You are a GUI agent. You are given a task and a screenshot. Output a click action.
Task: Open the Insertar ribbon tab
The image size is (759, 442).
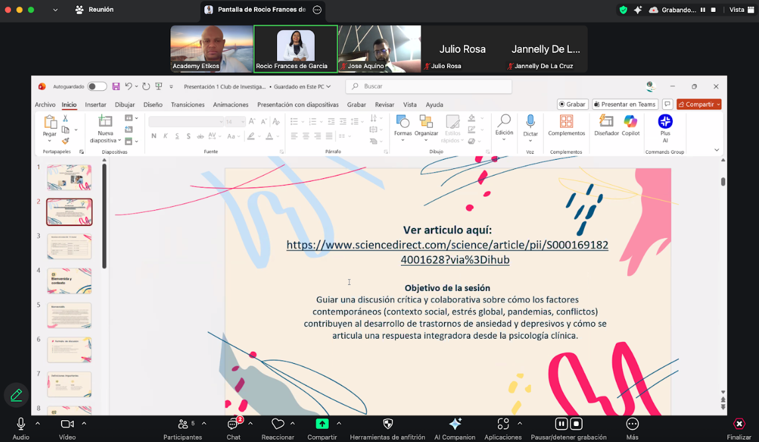[95, 105]
